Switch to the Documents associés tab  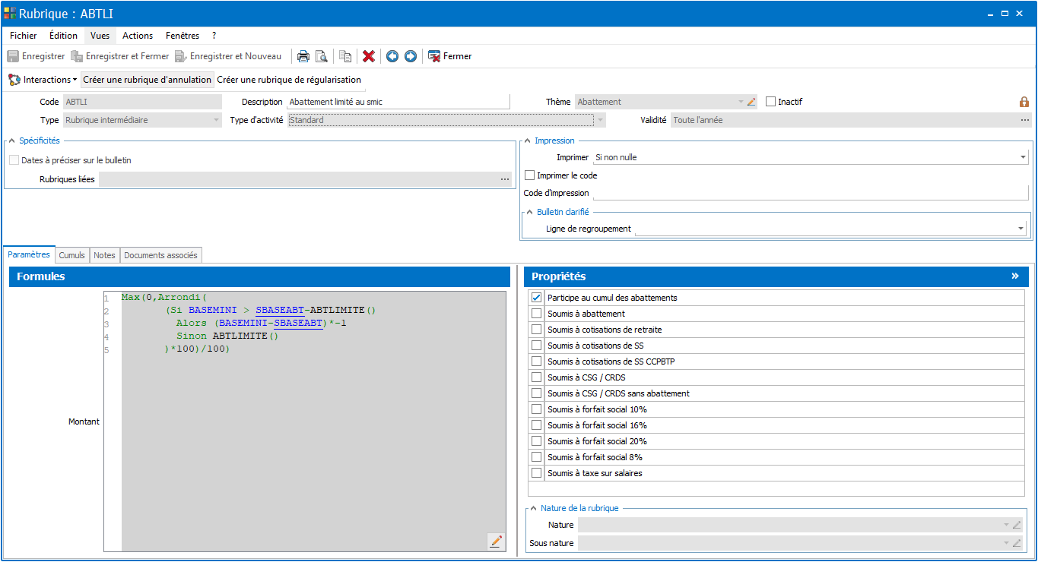tap(160, 255)
